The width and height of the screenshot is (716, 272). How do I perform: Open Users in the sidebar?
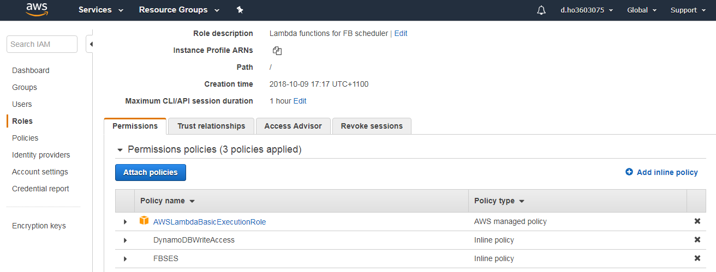[x=22, y=104]
